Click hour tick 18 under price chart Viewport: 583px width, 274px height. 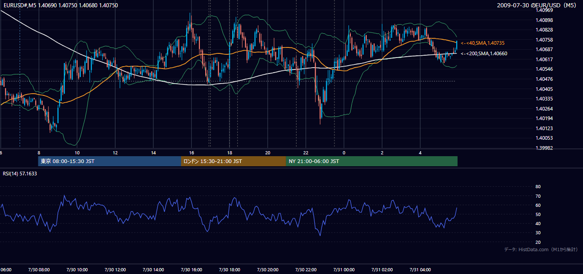pos(229,153)
